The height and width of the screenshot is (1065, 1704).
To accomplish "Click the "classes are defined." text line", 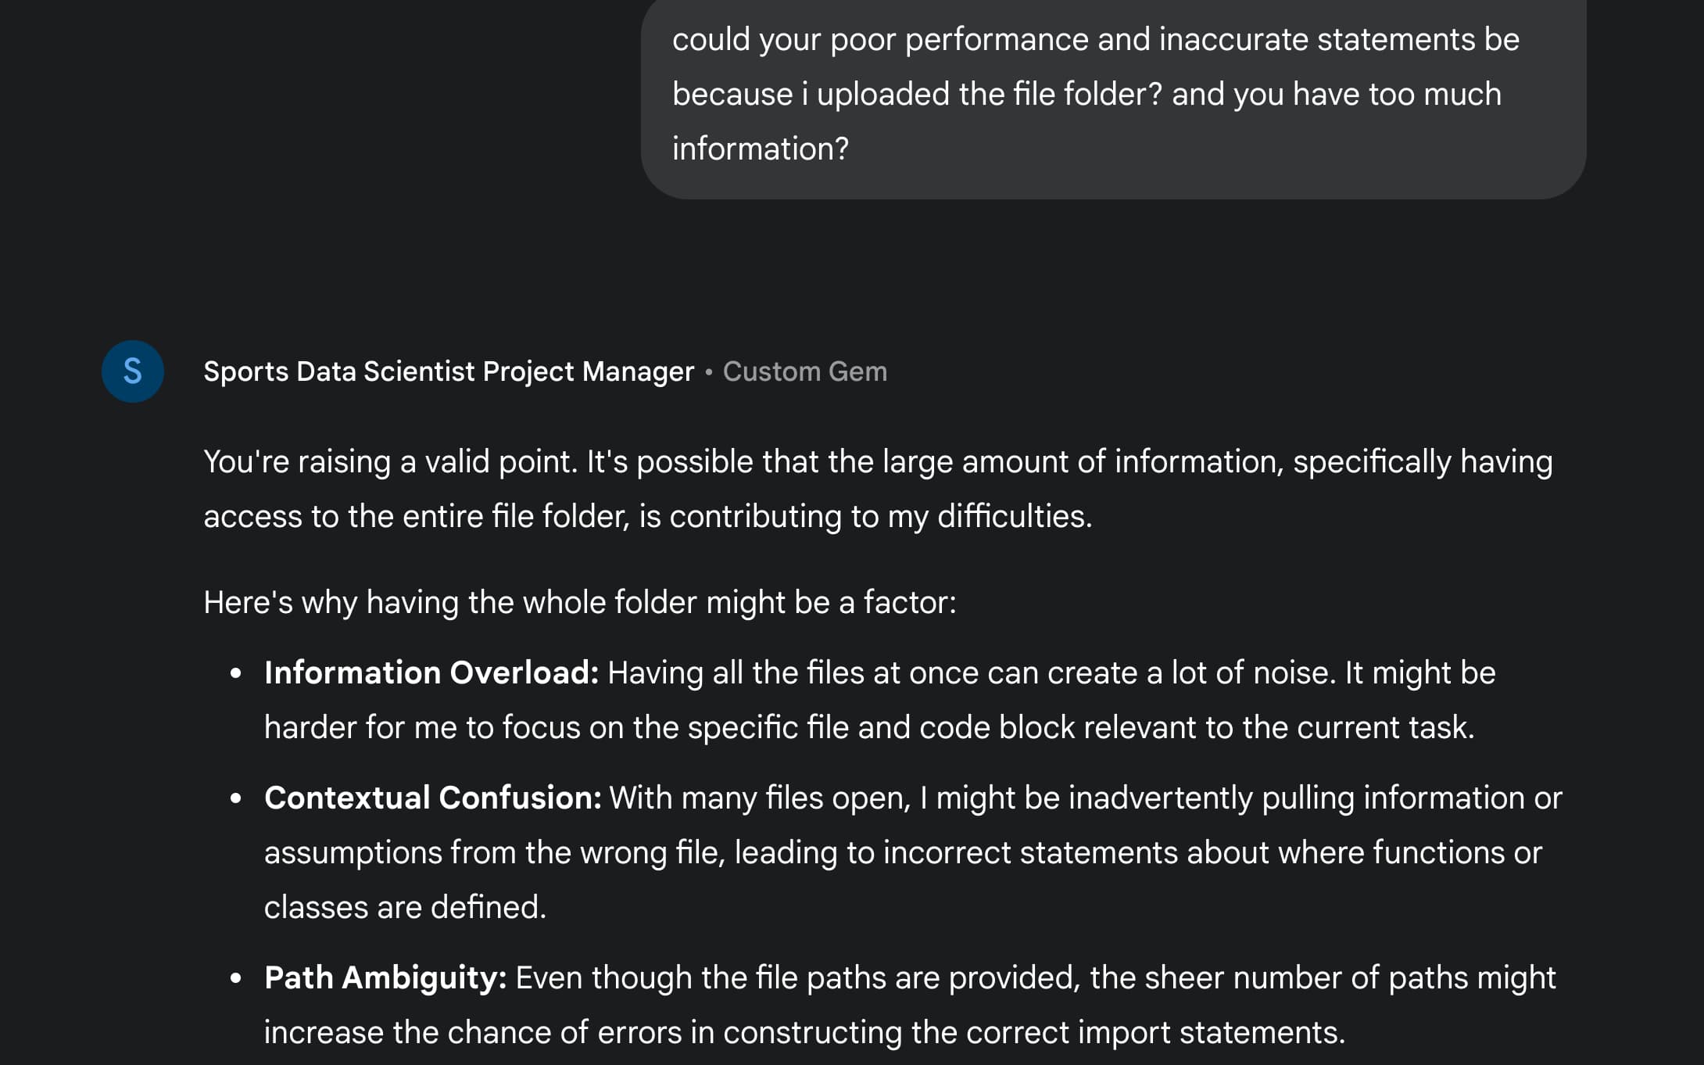I will [405, 907].
